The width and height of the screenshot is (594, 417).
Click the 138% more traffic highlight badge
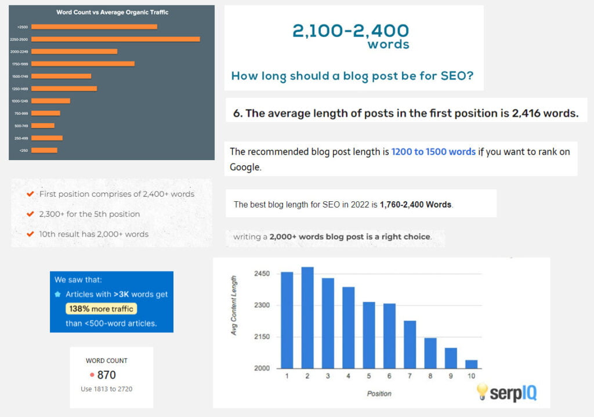point(101,309)
